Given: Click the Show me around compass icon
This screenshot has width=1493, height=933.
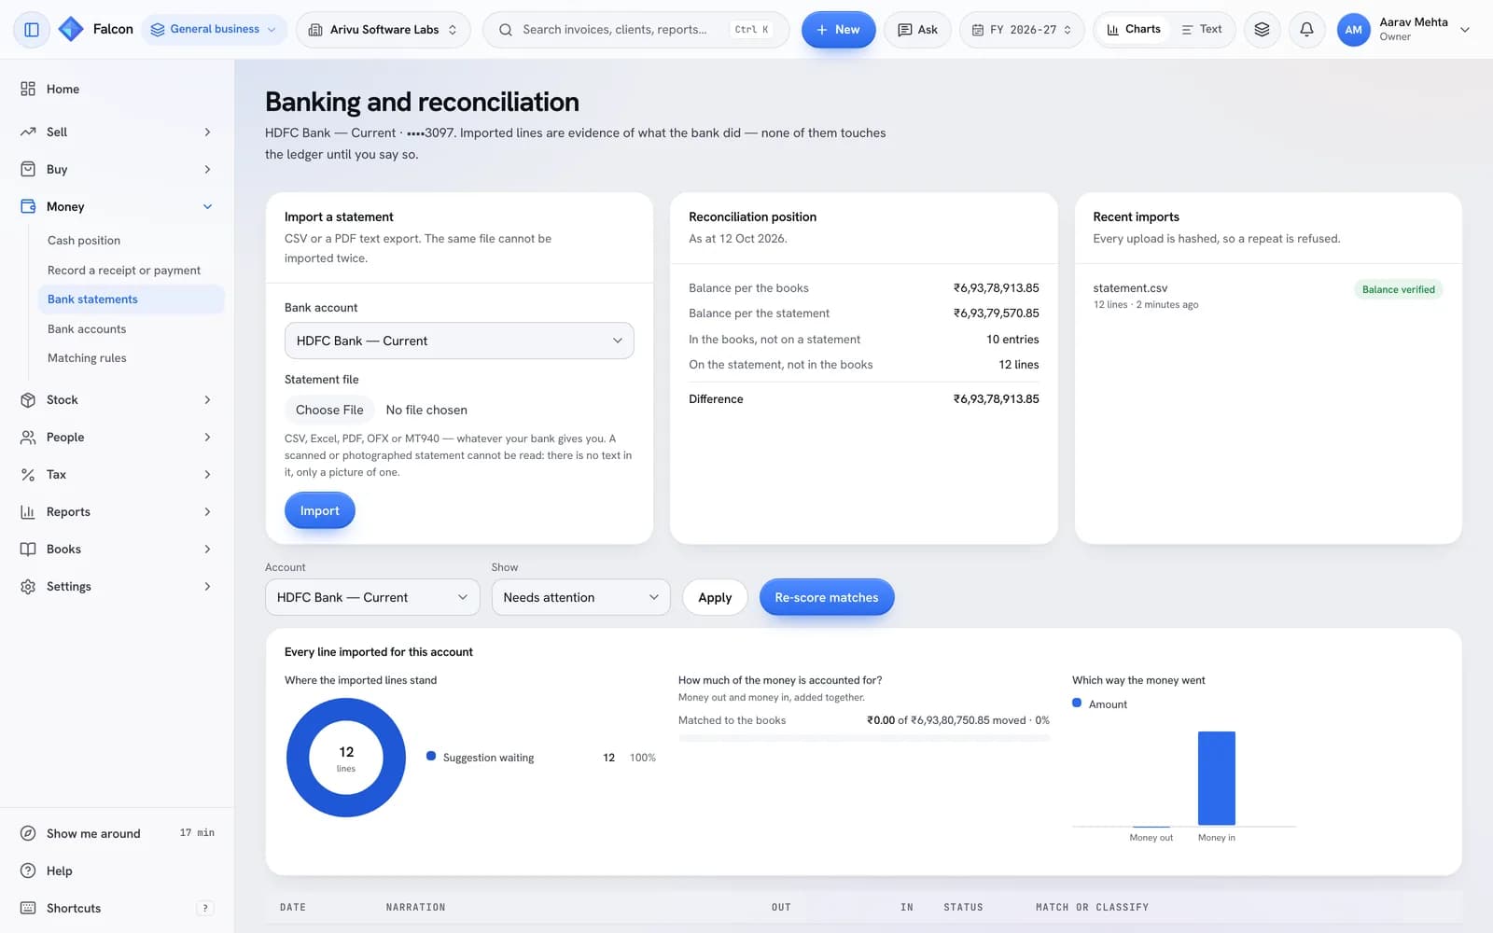Looking at the screenshot, I should tap(28, 833).
